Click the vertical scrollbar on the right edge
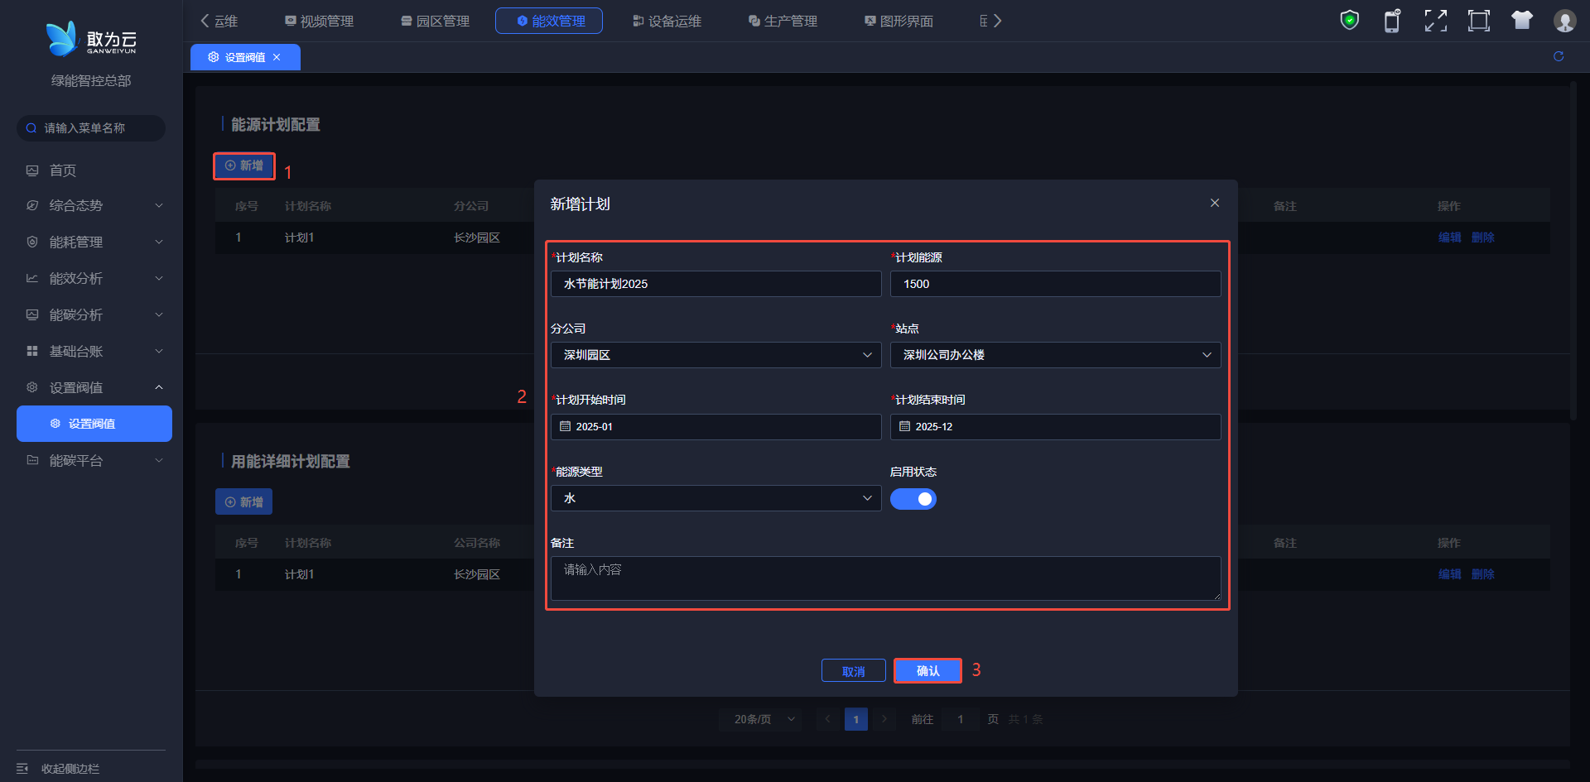Screen dimensions: 1590x782 pos(1573,252)
